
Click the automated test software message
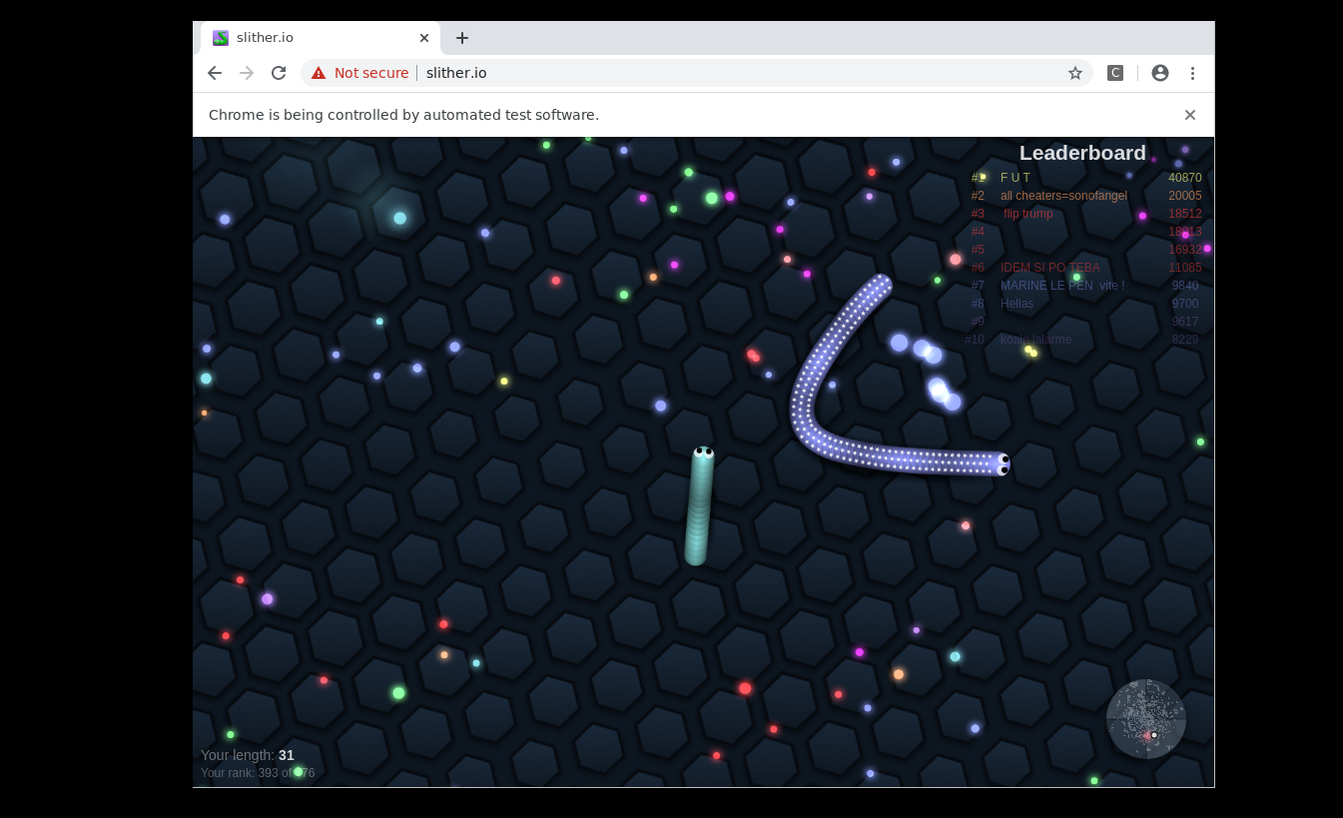tap(403, 115)
